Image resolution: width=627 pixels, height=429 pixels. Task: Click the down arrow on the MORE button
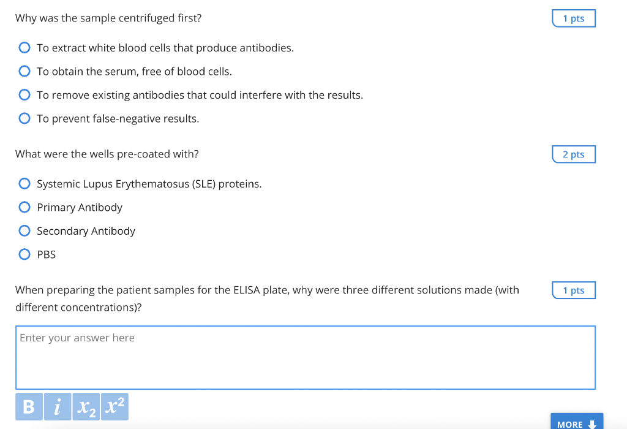pyautogui.click(x=591, y=423)
